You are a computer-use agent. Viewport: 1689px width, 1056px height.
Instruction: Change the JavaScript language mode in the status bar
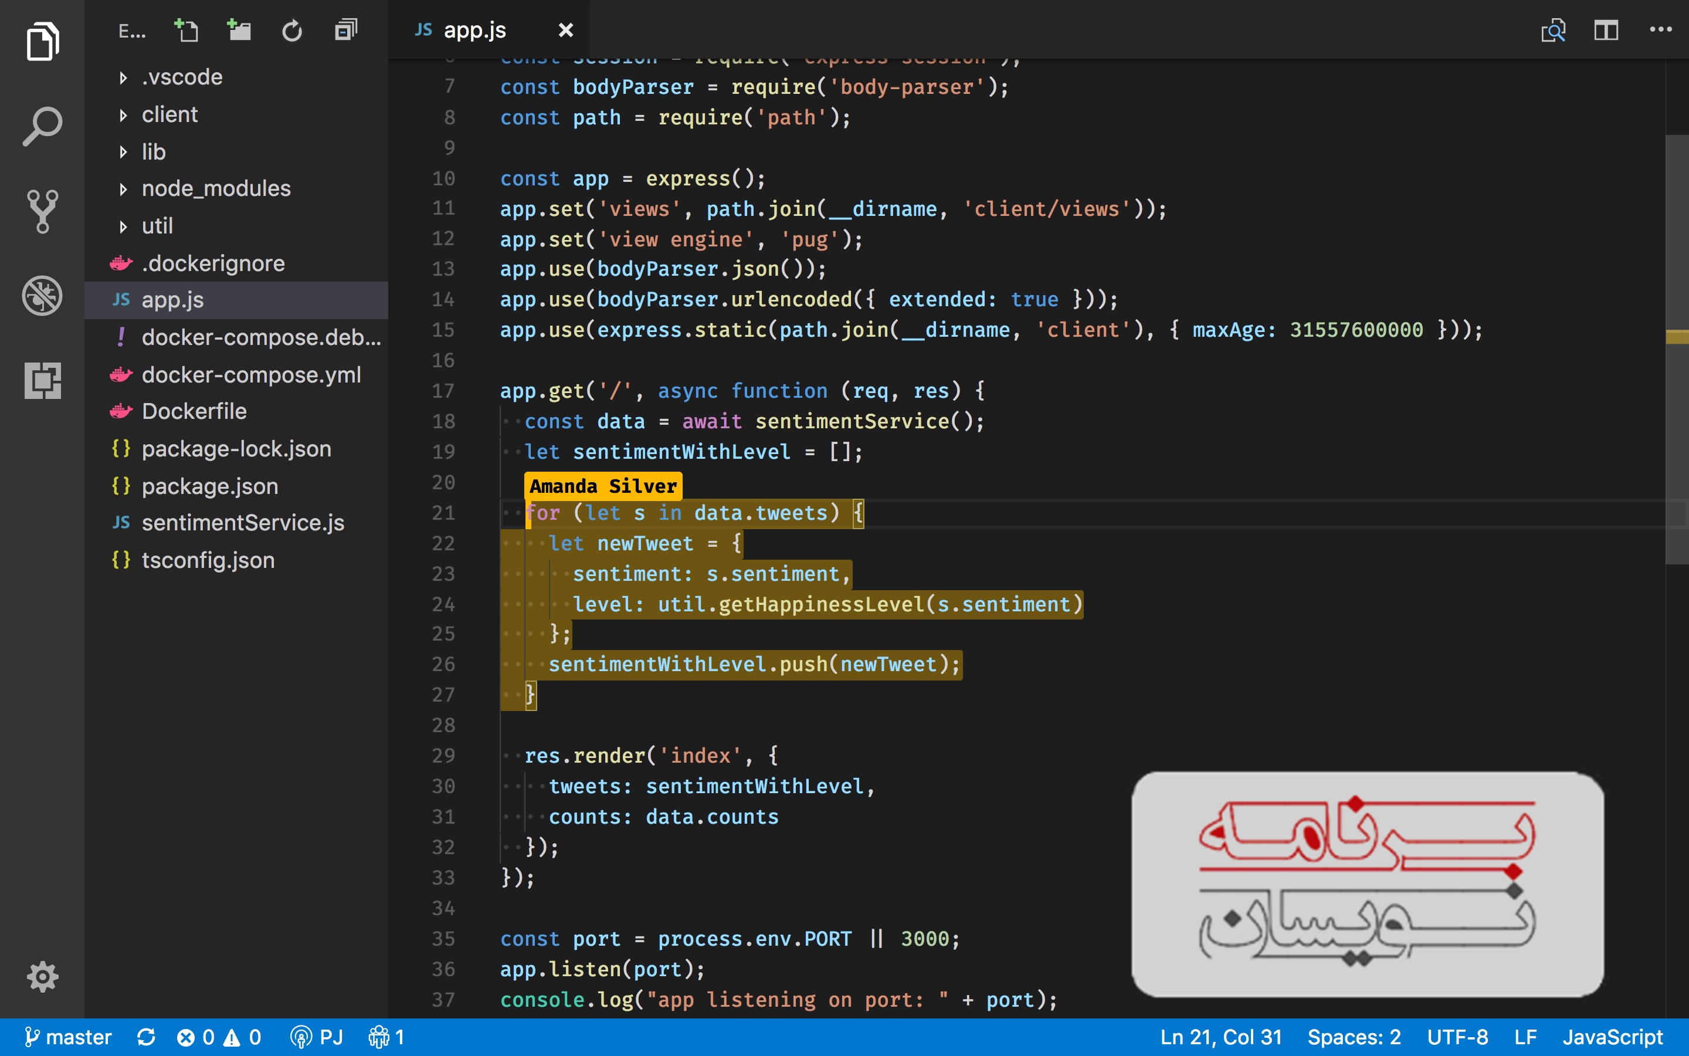click(x=1612, y=1037)
